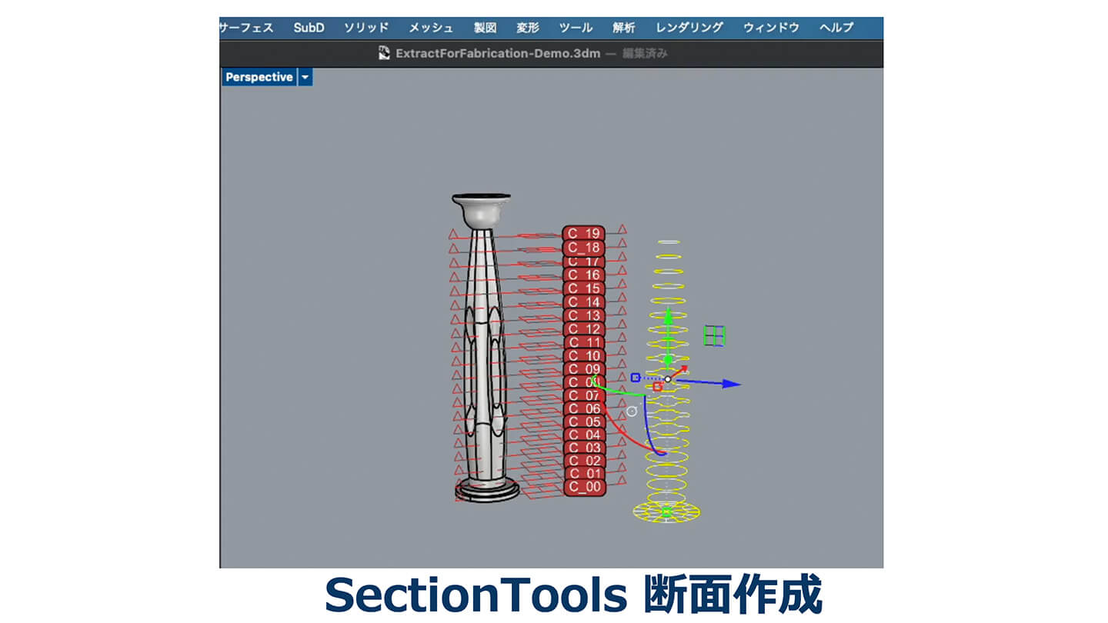Click the gumball blue scale handle square
The height and width of the screenshot is (623, 1108).
636,378
